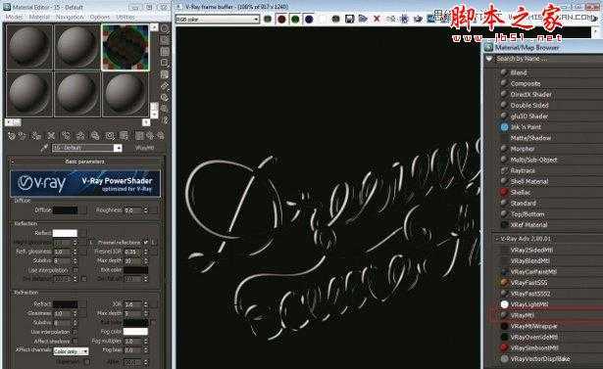Click the Go to Parent icon

150,135
